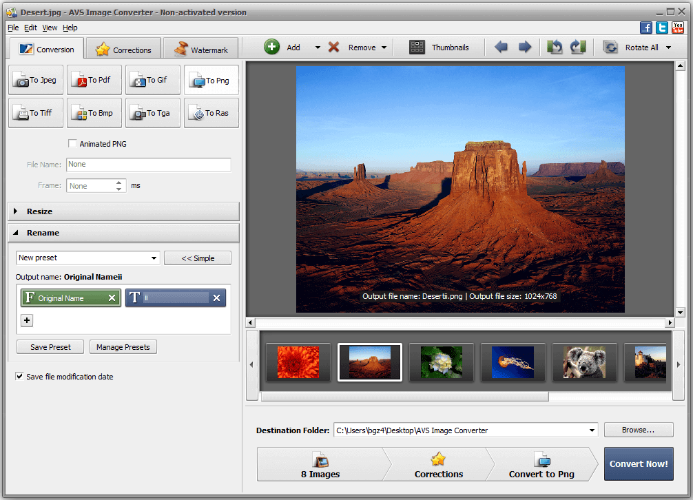Image resolution: width=693 pixels, height=500 pixels.
Task: Expand the Resize section
Action: coord(124,211)
